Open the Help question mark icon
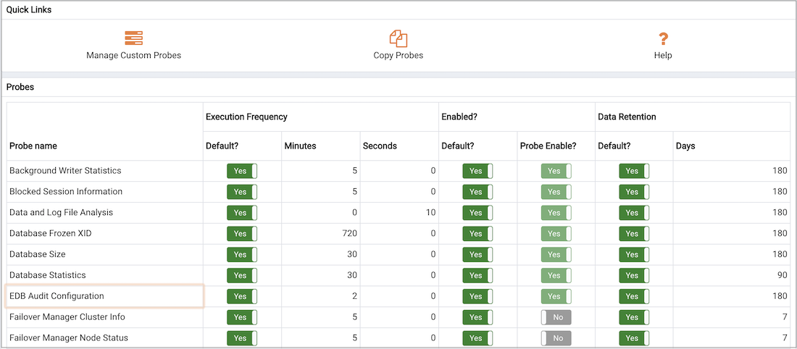 pos(663,38)
